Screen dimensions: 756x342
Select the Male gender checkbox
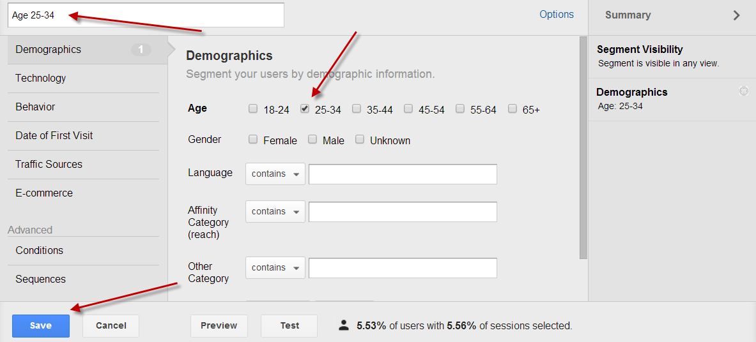(312, 140)
